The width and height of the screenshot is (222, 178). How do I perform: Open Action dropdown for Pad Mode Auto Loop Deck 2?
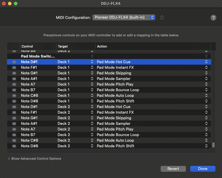tap(206, 140)
